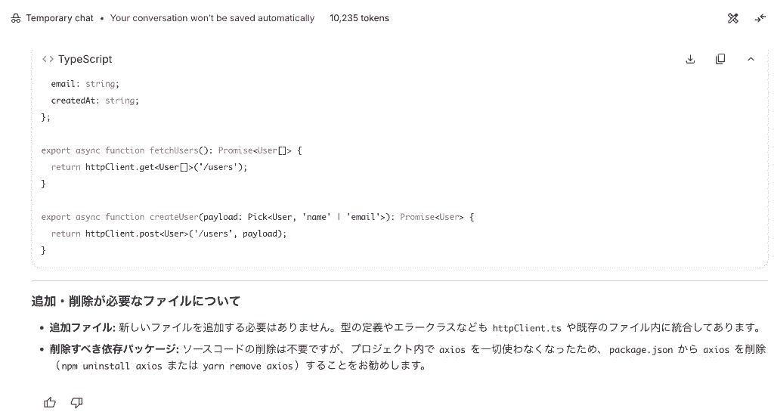
Task: Click the httpClient.ts inline code text
Action: [x=527, y=328]
